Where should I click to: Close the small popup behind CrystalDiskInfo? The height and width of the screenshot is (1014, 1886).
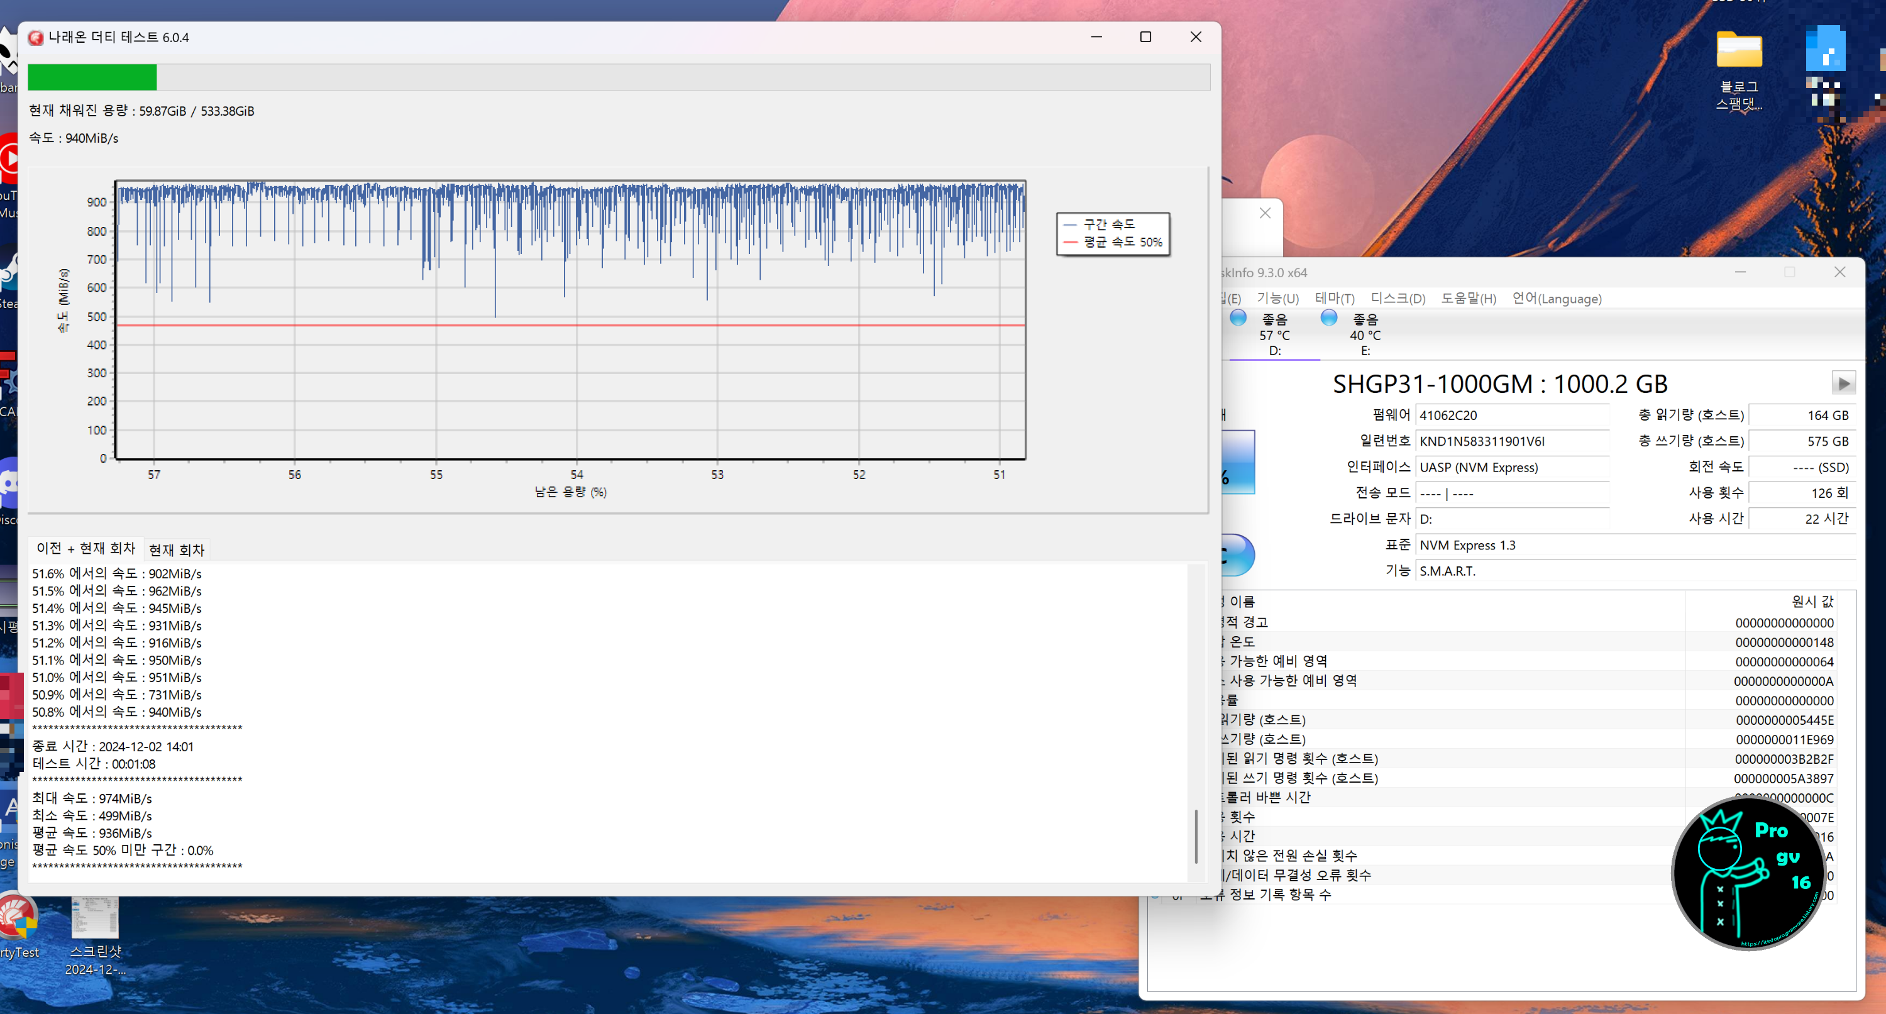click(x=1264, y=213)
